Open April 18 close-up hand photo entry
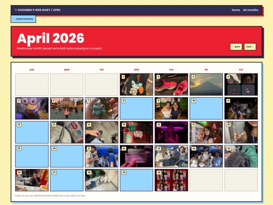This screenshot has width=273, height=205. pos(241,132)
